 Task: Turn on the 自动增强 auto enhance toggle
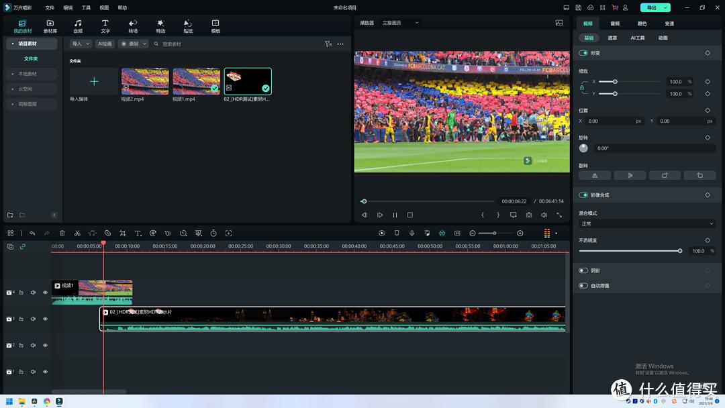pyautogui.click(x=583, y=285)
